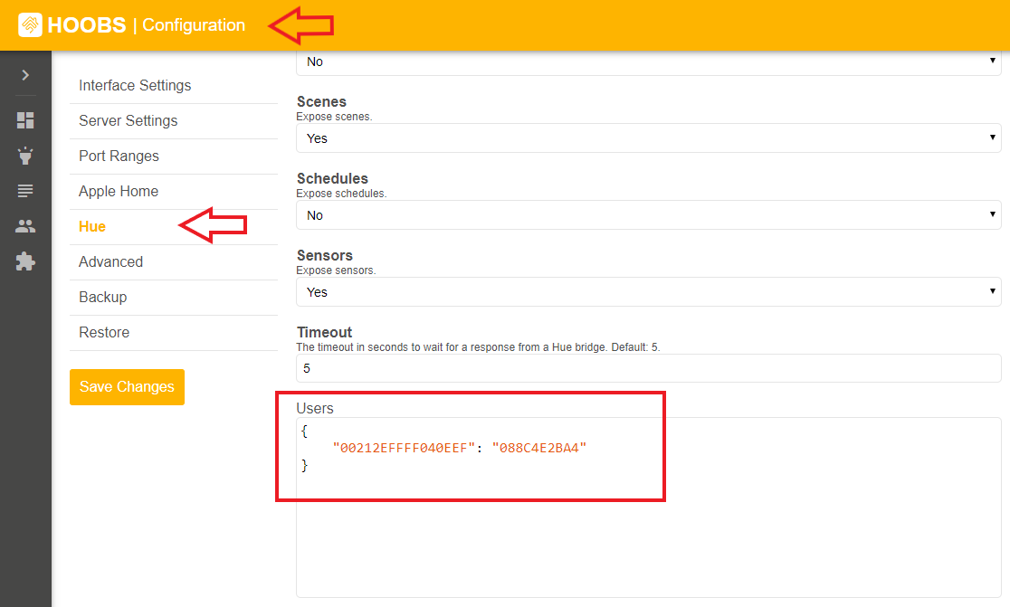1010x607 pixels.
Task: Click "Expose scenes." description
Action: [334, 117]
